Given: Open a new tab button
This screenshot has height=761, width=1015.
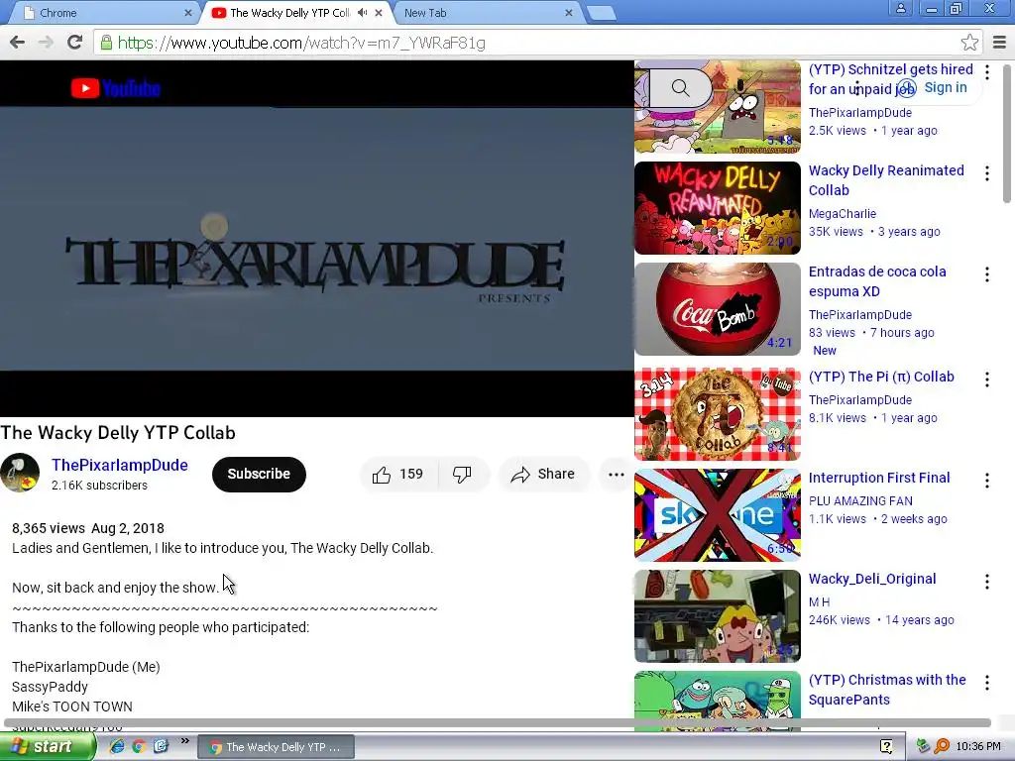Looking at the screenshot, I should point(602,13).
